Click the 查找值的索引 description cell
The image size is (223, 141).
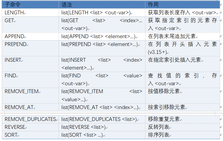coord(183,80)
